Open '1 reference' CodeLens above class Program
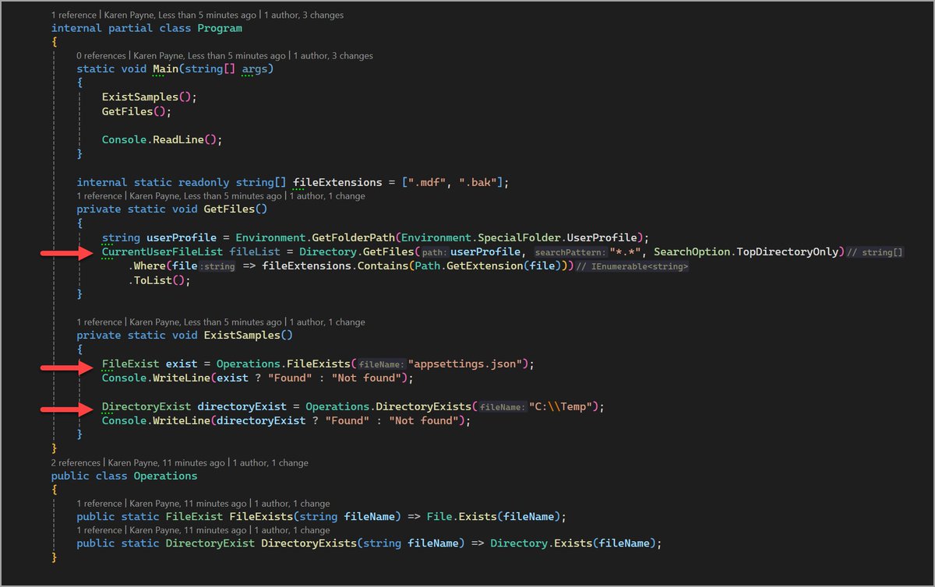The height and width of the screenshot is (587, 935). [76, 15]
